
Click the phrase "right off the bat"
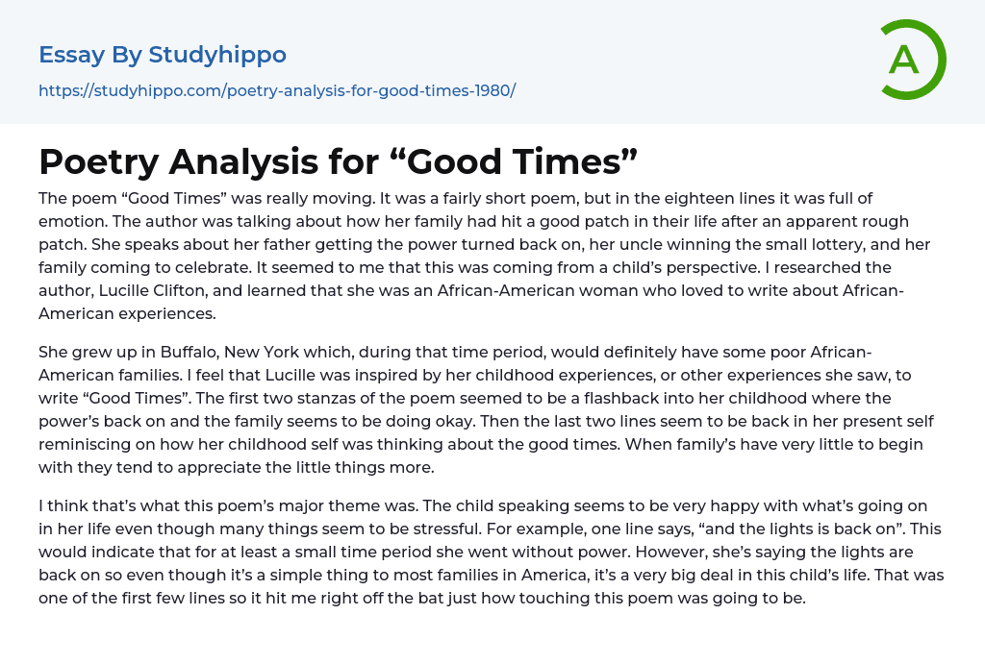(383, 598)
